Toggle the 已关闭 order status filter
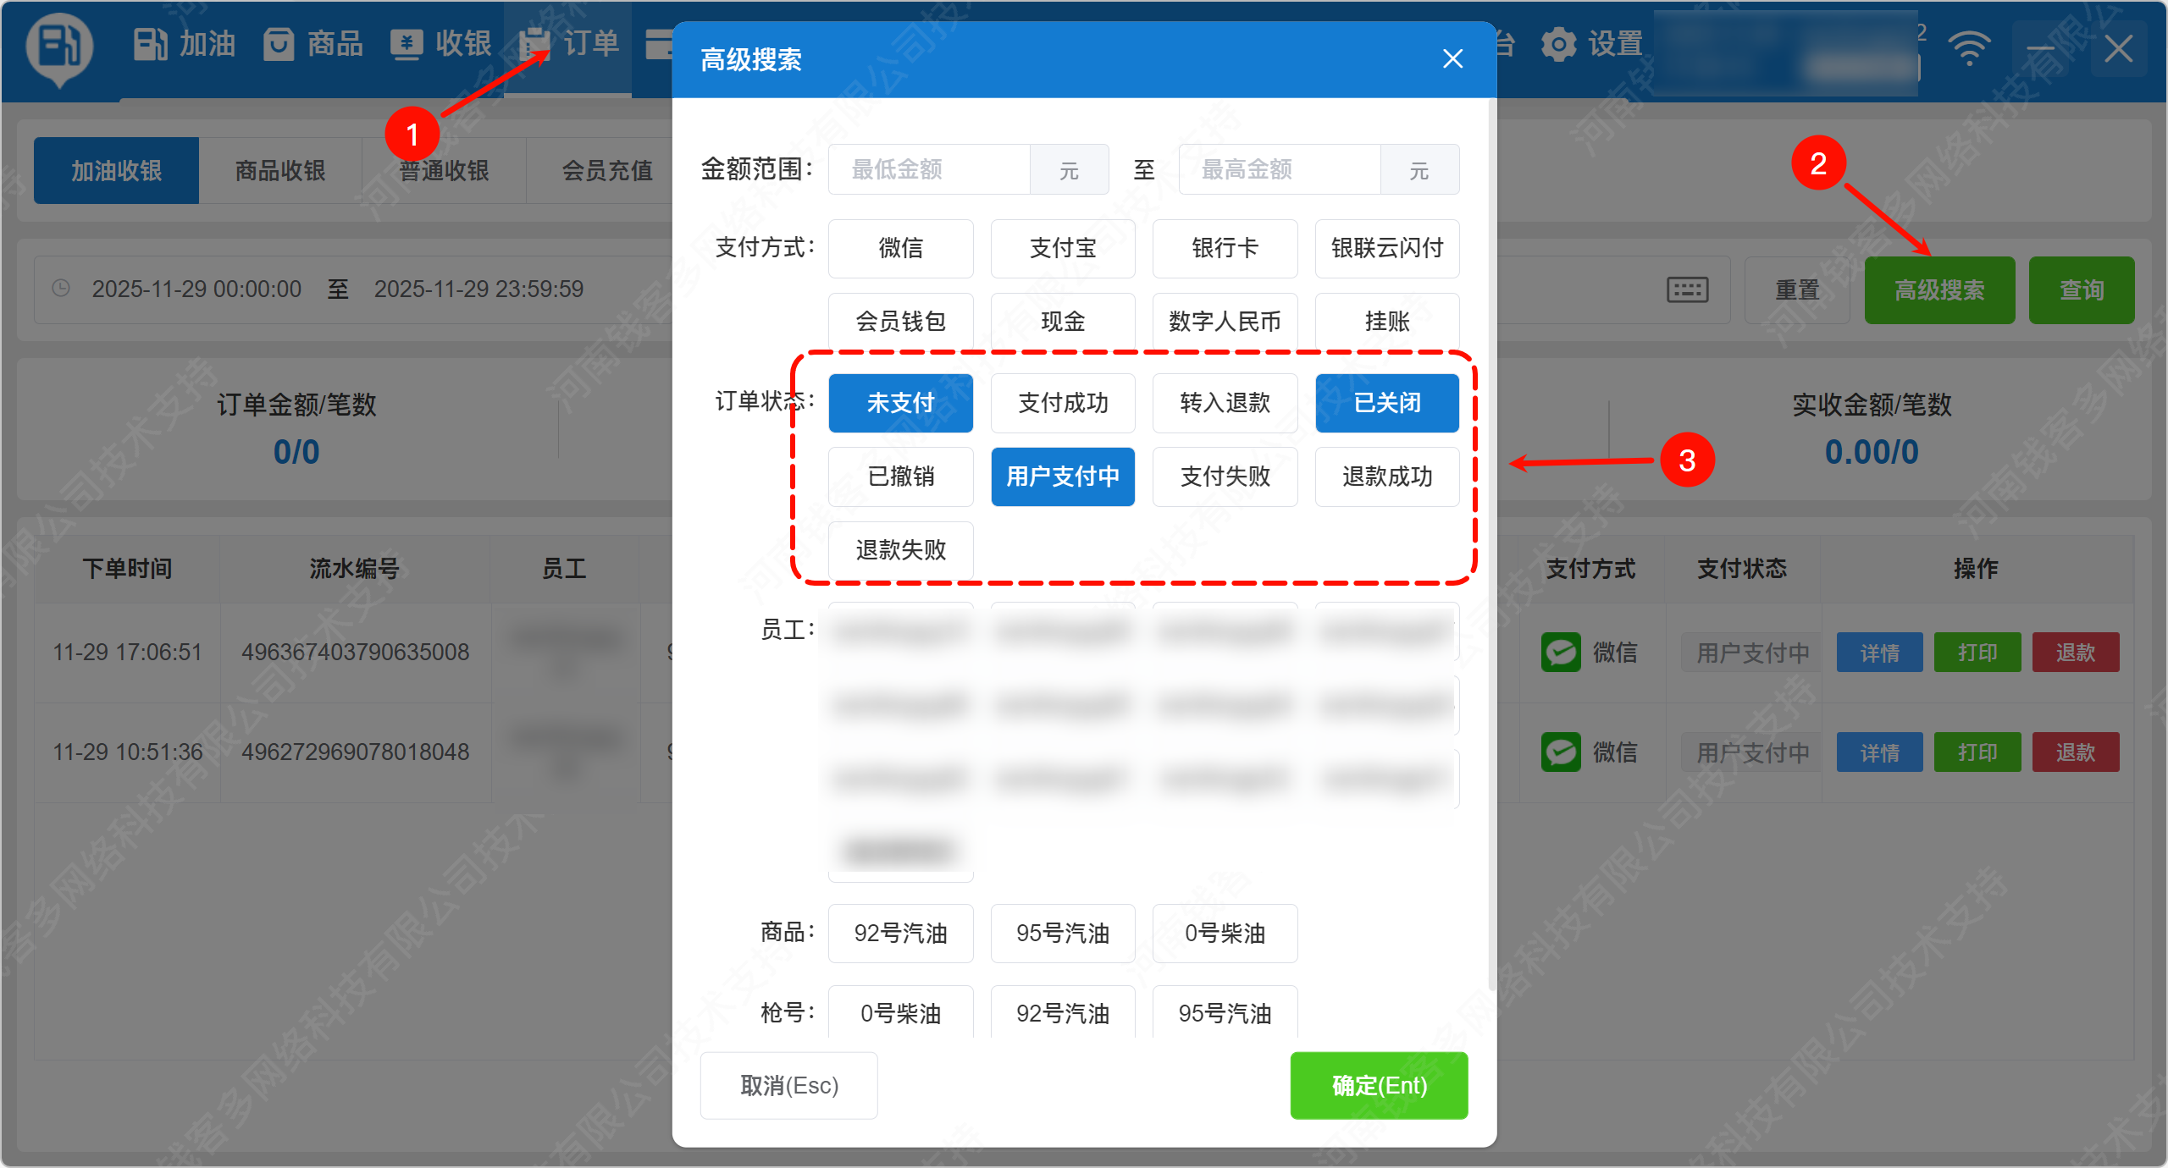 coord(1386,403)
